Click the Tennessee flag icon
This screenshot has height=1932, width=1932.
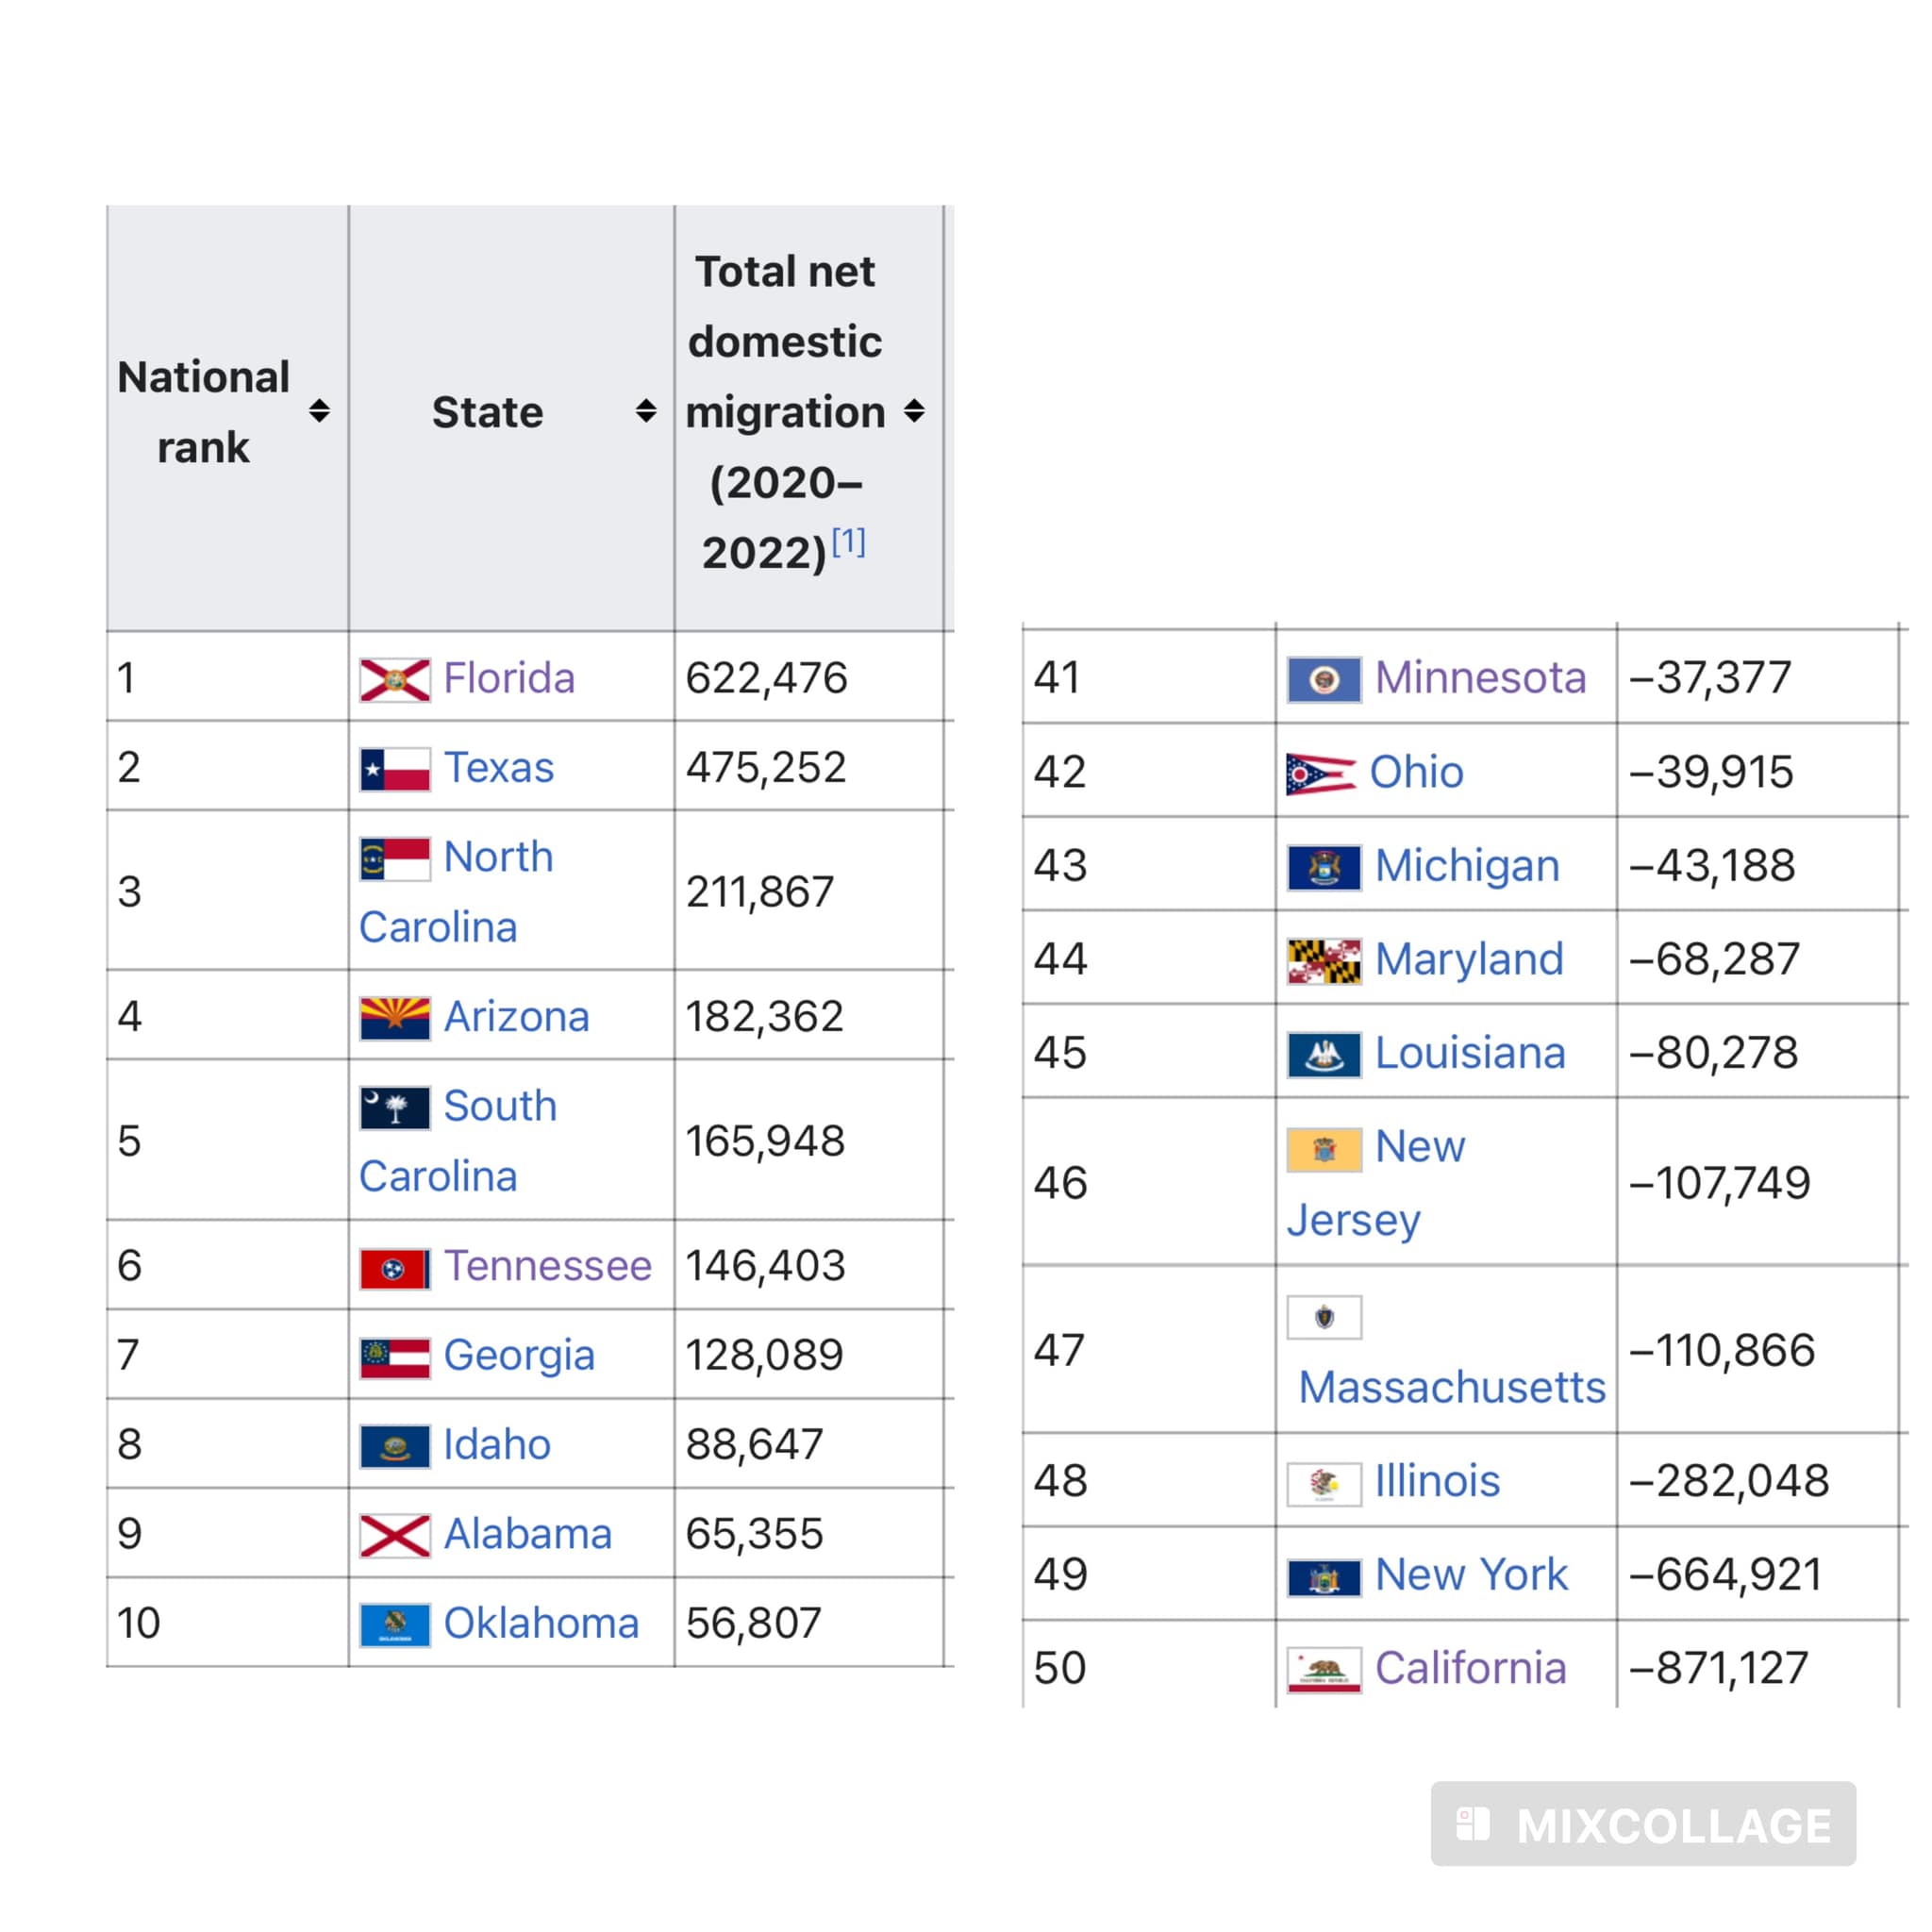[395, 1268]
